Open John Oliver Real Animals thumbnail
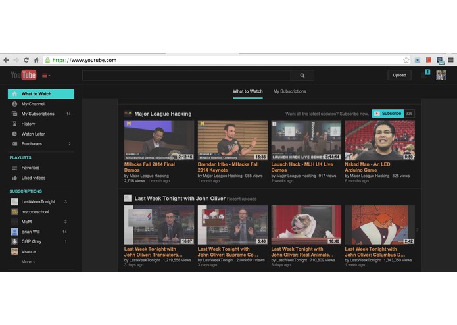 click(306, 225)
